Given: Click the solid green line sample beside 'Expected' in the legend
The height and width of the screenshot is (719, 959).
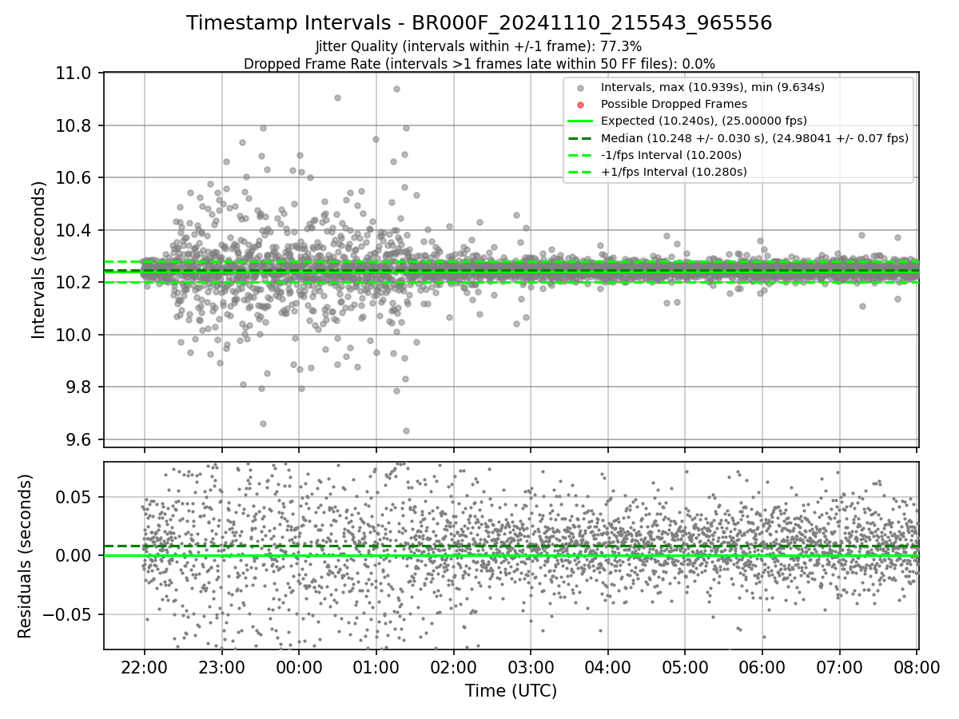Looking at the screenshot, I should coord(580,121).
